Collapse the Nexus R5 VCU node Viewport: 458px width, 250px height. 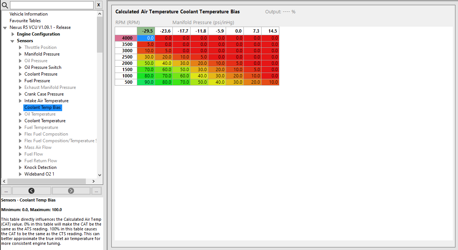[5, 28]
